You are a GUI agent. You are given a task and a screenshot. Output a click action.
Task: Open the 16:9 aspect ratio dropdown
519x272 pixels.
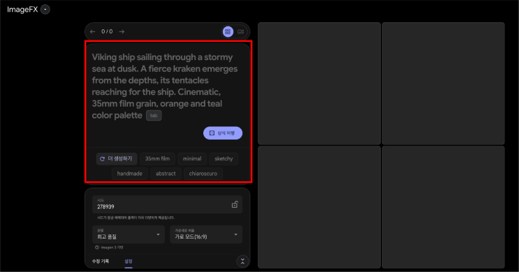point(206,234)
